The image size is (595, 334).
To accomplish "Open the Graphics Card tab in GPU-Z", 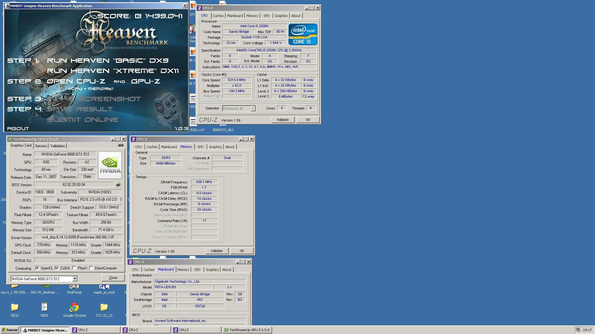I will (x=21, y=145).
